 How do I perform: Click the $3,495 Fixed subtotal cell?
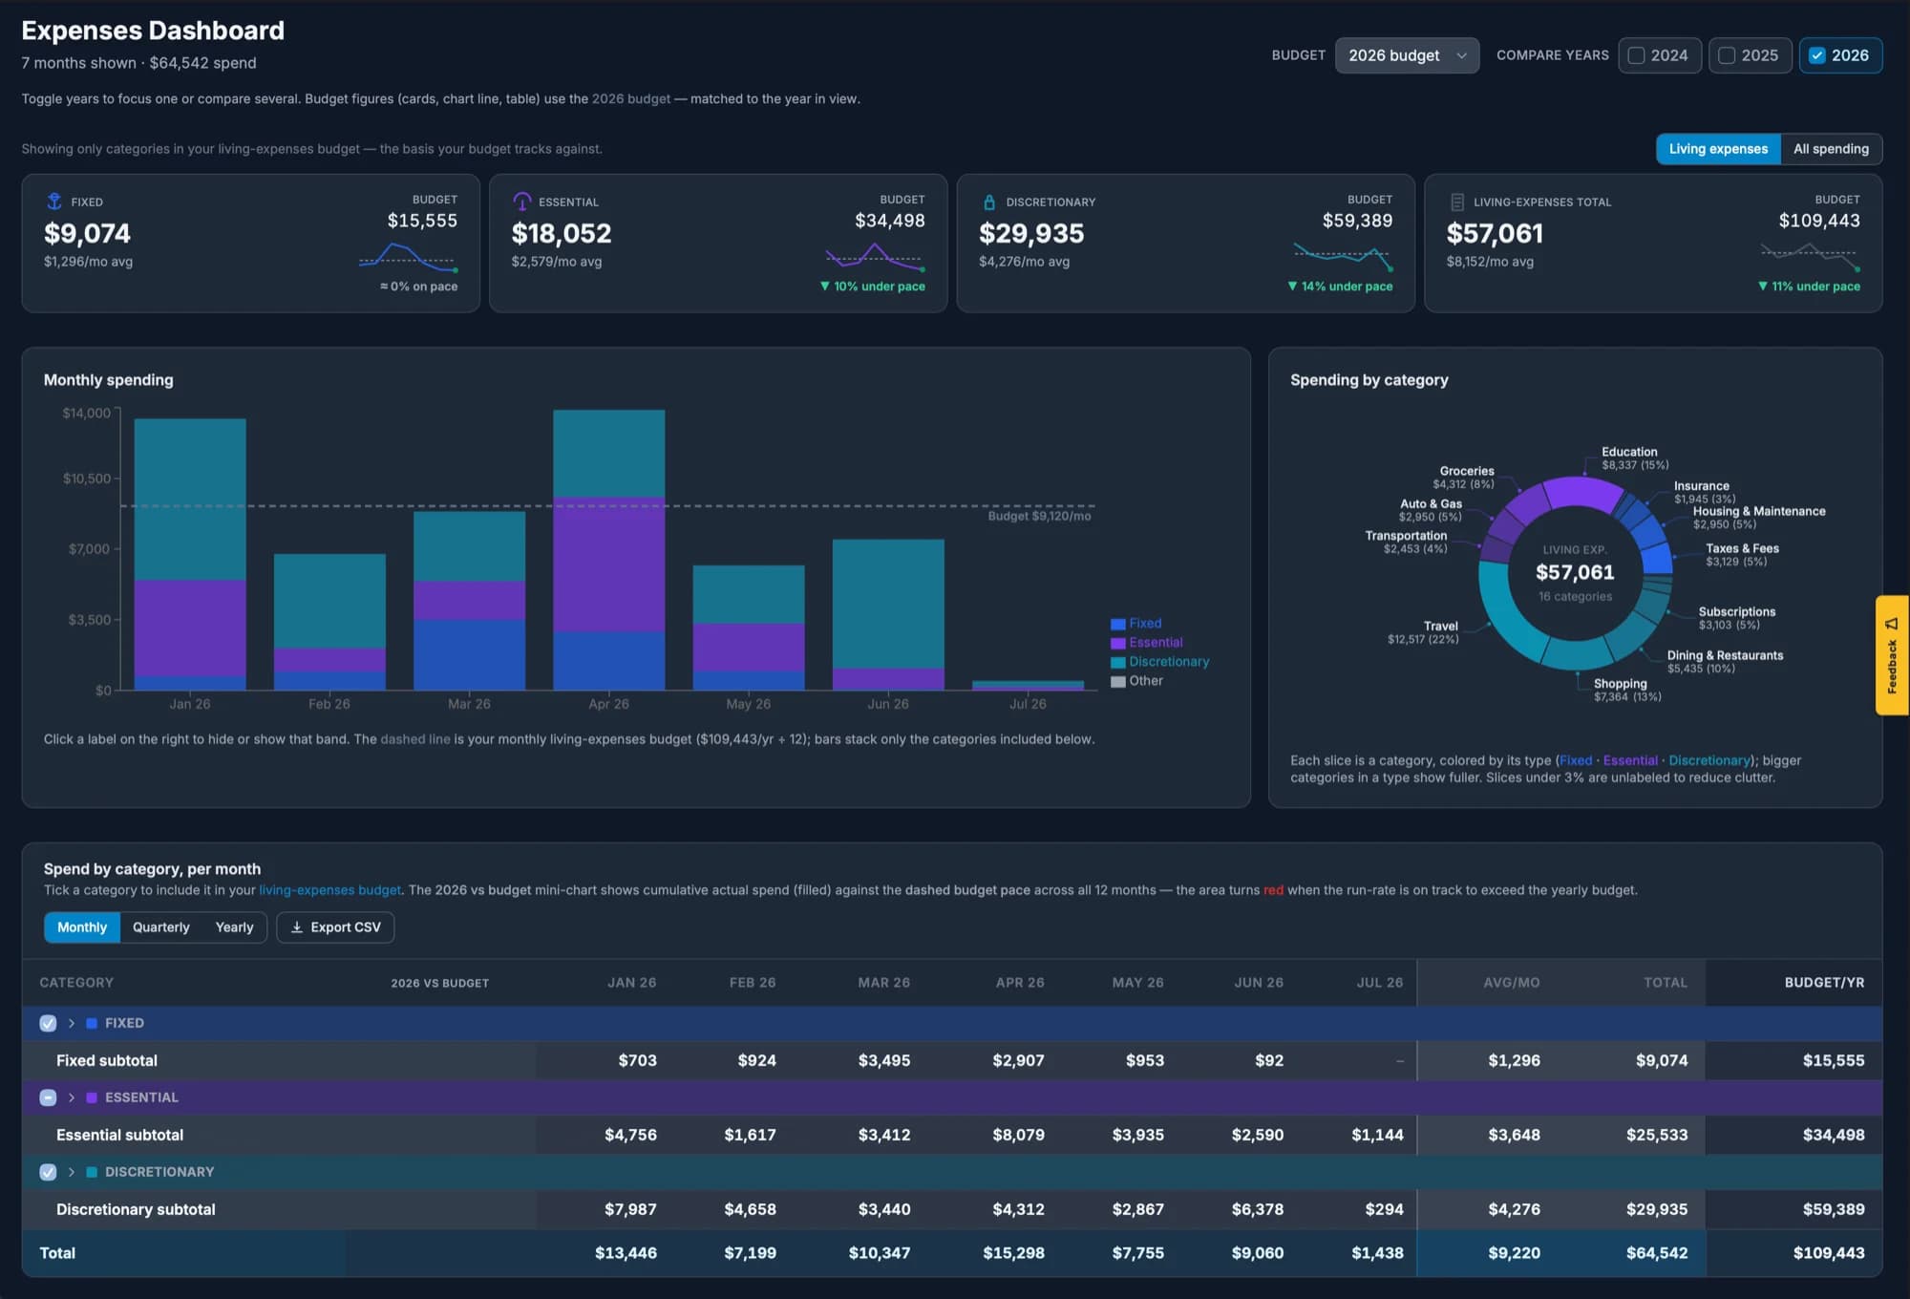884,1060
